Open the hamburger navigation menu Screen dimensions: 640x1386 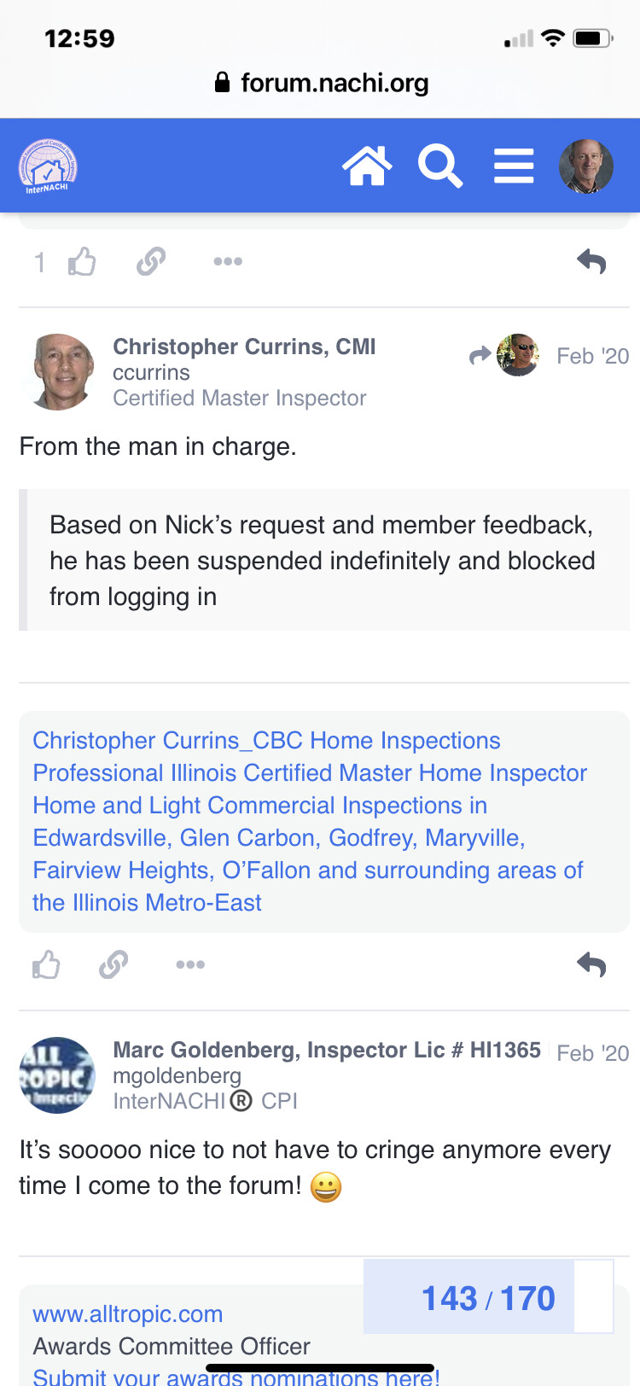(x=514, y=166)
